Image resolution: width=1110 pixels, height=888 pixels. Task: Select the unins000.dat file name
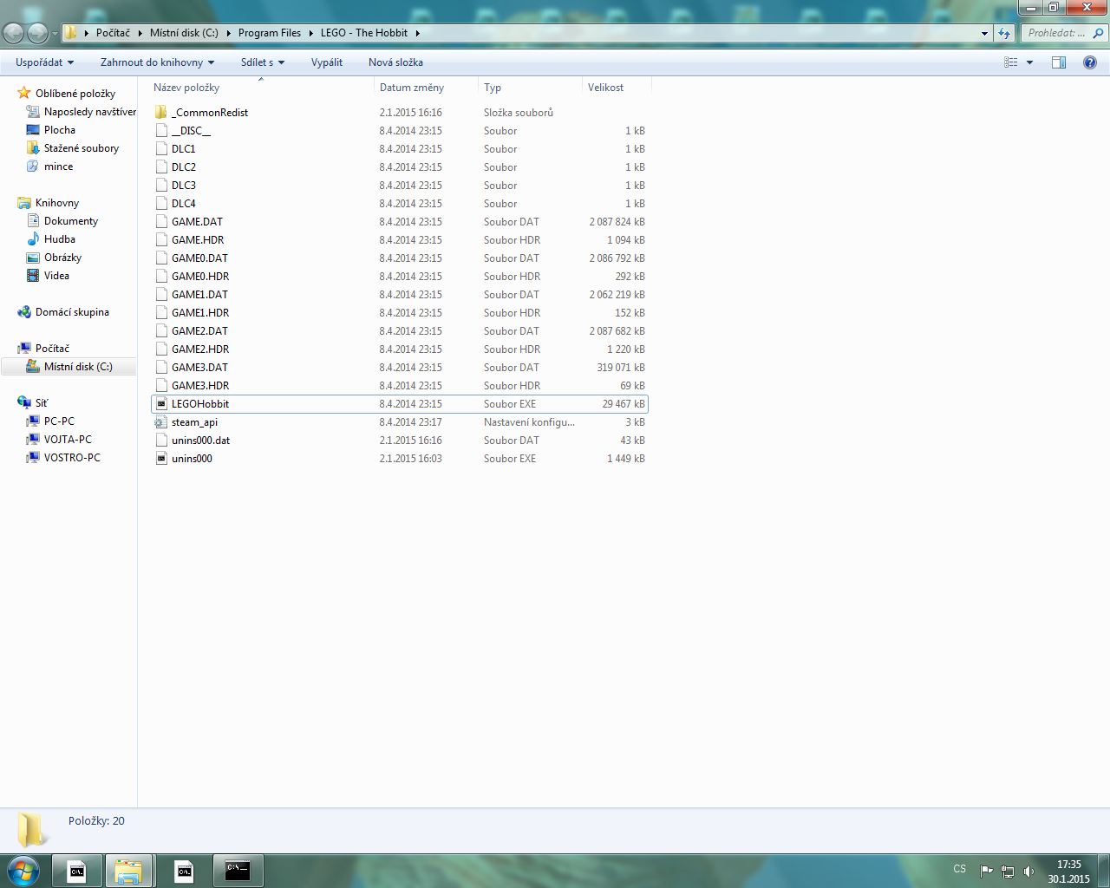point(201,441)
